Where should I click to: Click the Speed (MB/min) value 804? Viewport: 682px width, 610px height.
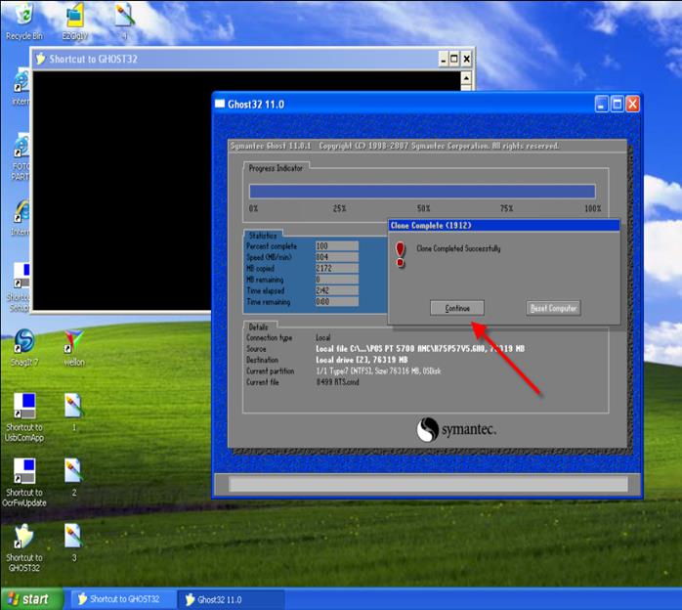pos(337,257)
